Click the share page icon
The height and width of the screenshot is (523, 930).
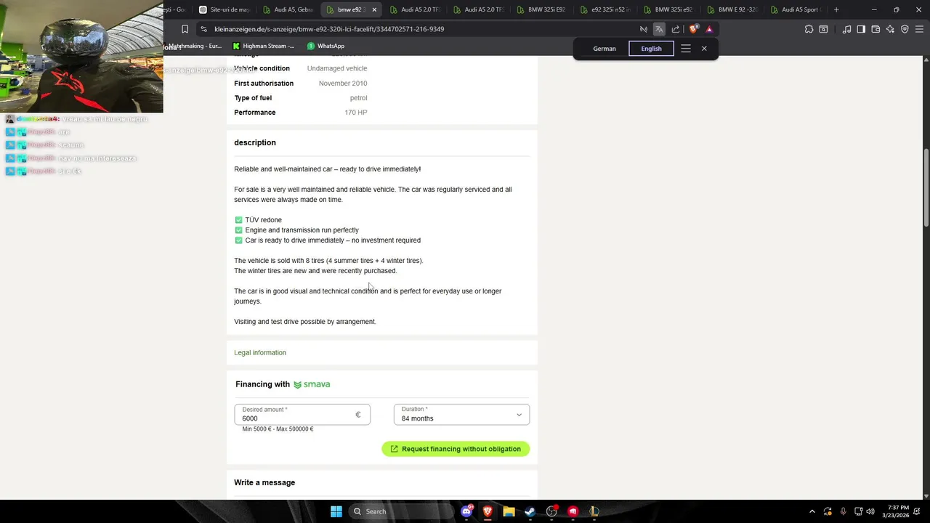tap(676, 29)
